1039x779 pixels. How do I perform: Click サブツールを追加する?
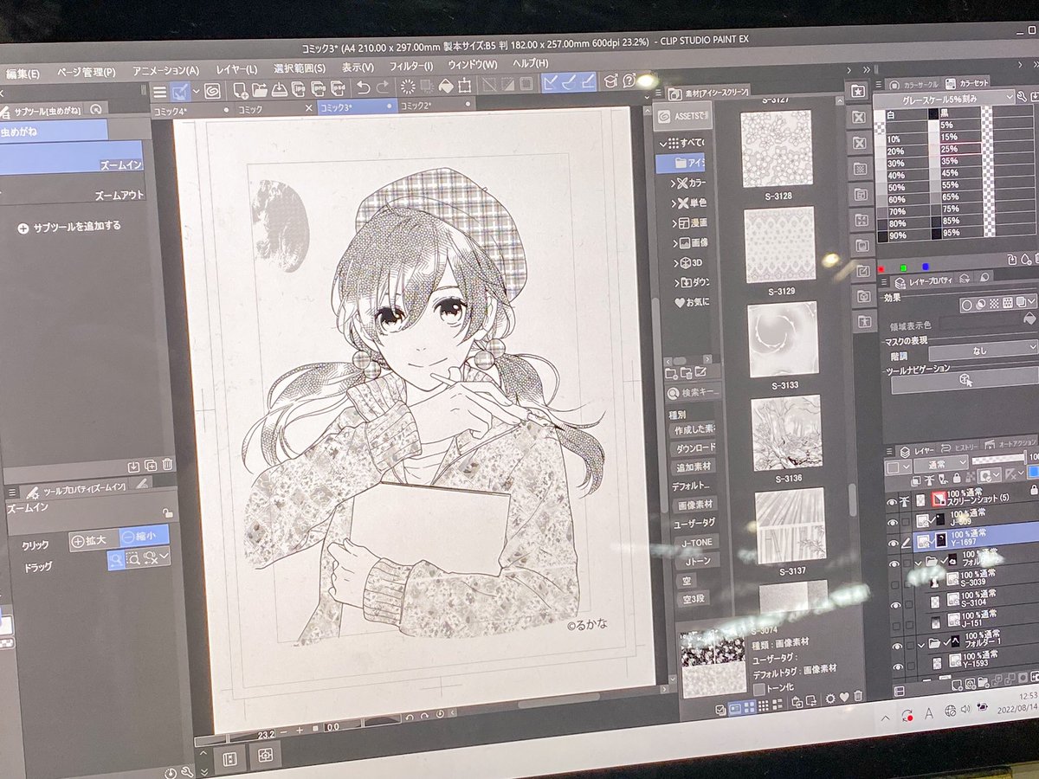(69, 228)
